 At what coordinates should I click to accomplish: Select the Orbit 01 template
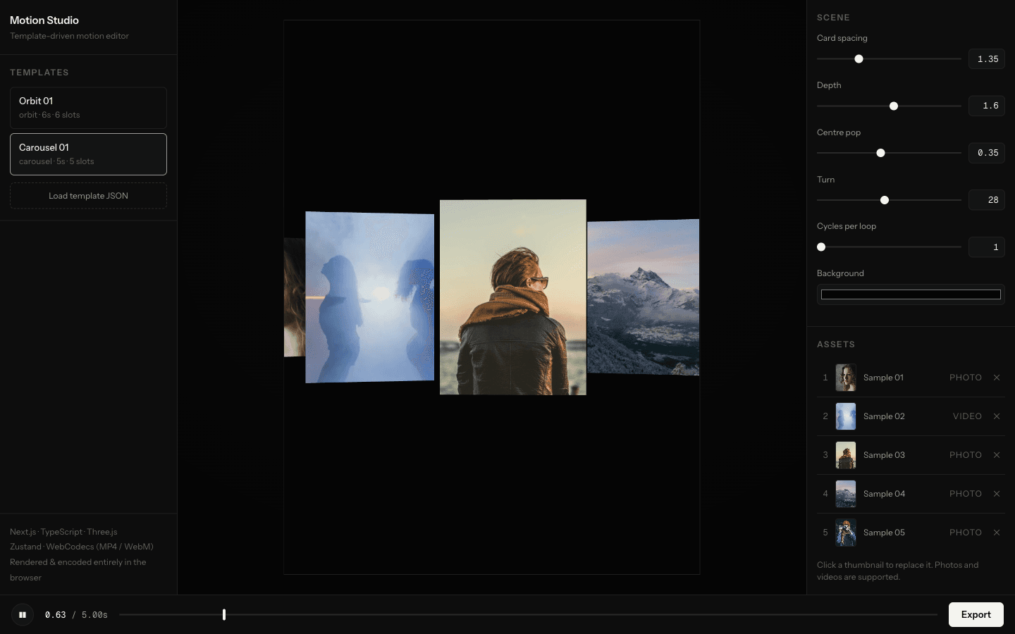tap(88, 108)
